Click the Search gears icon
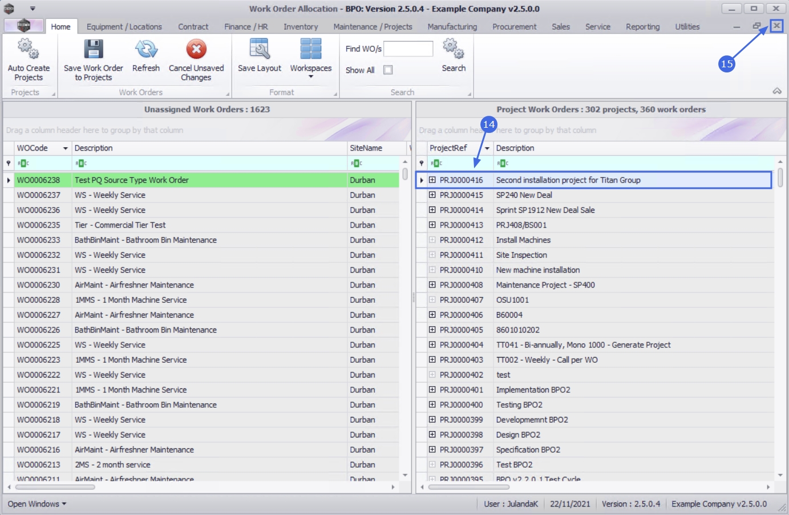 454,49
